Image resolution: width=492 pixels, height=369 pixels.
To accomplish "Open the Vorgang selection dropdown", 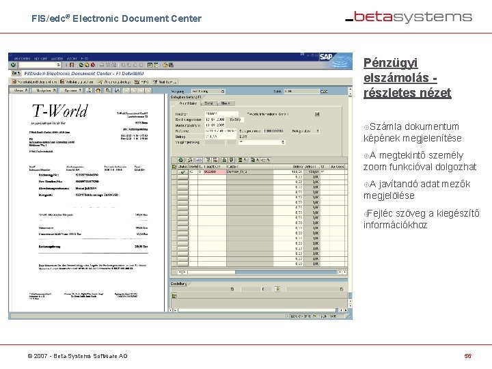I will pos(223,92).
